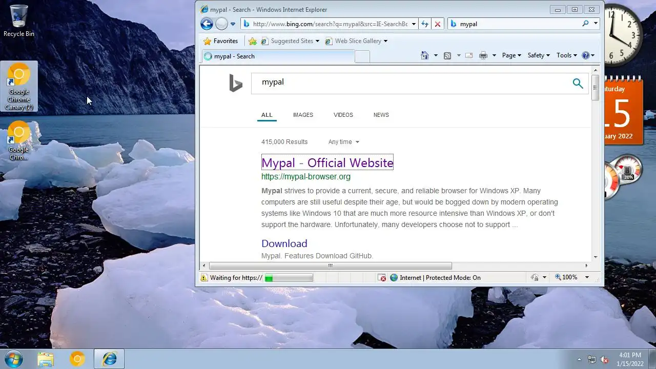The image size is (656, 369).
Task: Click 'Internet | Protected Mode: On' status text
Action: [x=440, y=278]
